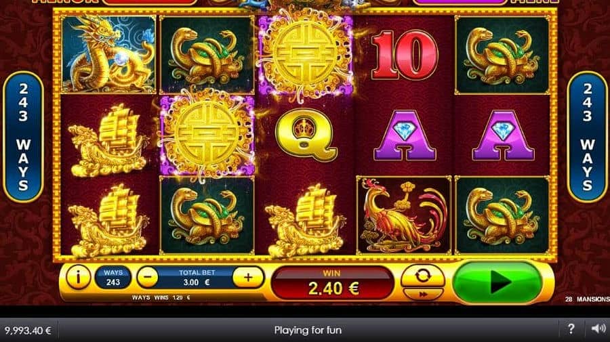Click the Total Bet 3.00 € field
The height and width of the screenshot is (342, 610).
[196, 278]
